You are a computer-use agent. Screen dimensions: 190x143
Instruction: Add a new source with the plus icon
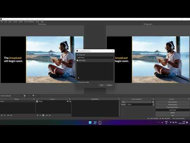coord(38,116)
